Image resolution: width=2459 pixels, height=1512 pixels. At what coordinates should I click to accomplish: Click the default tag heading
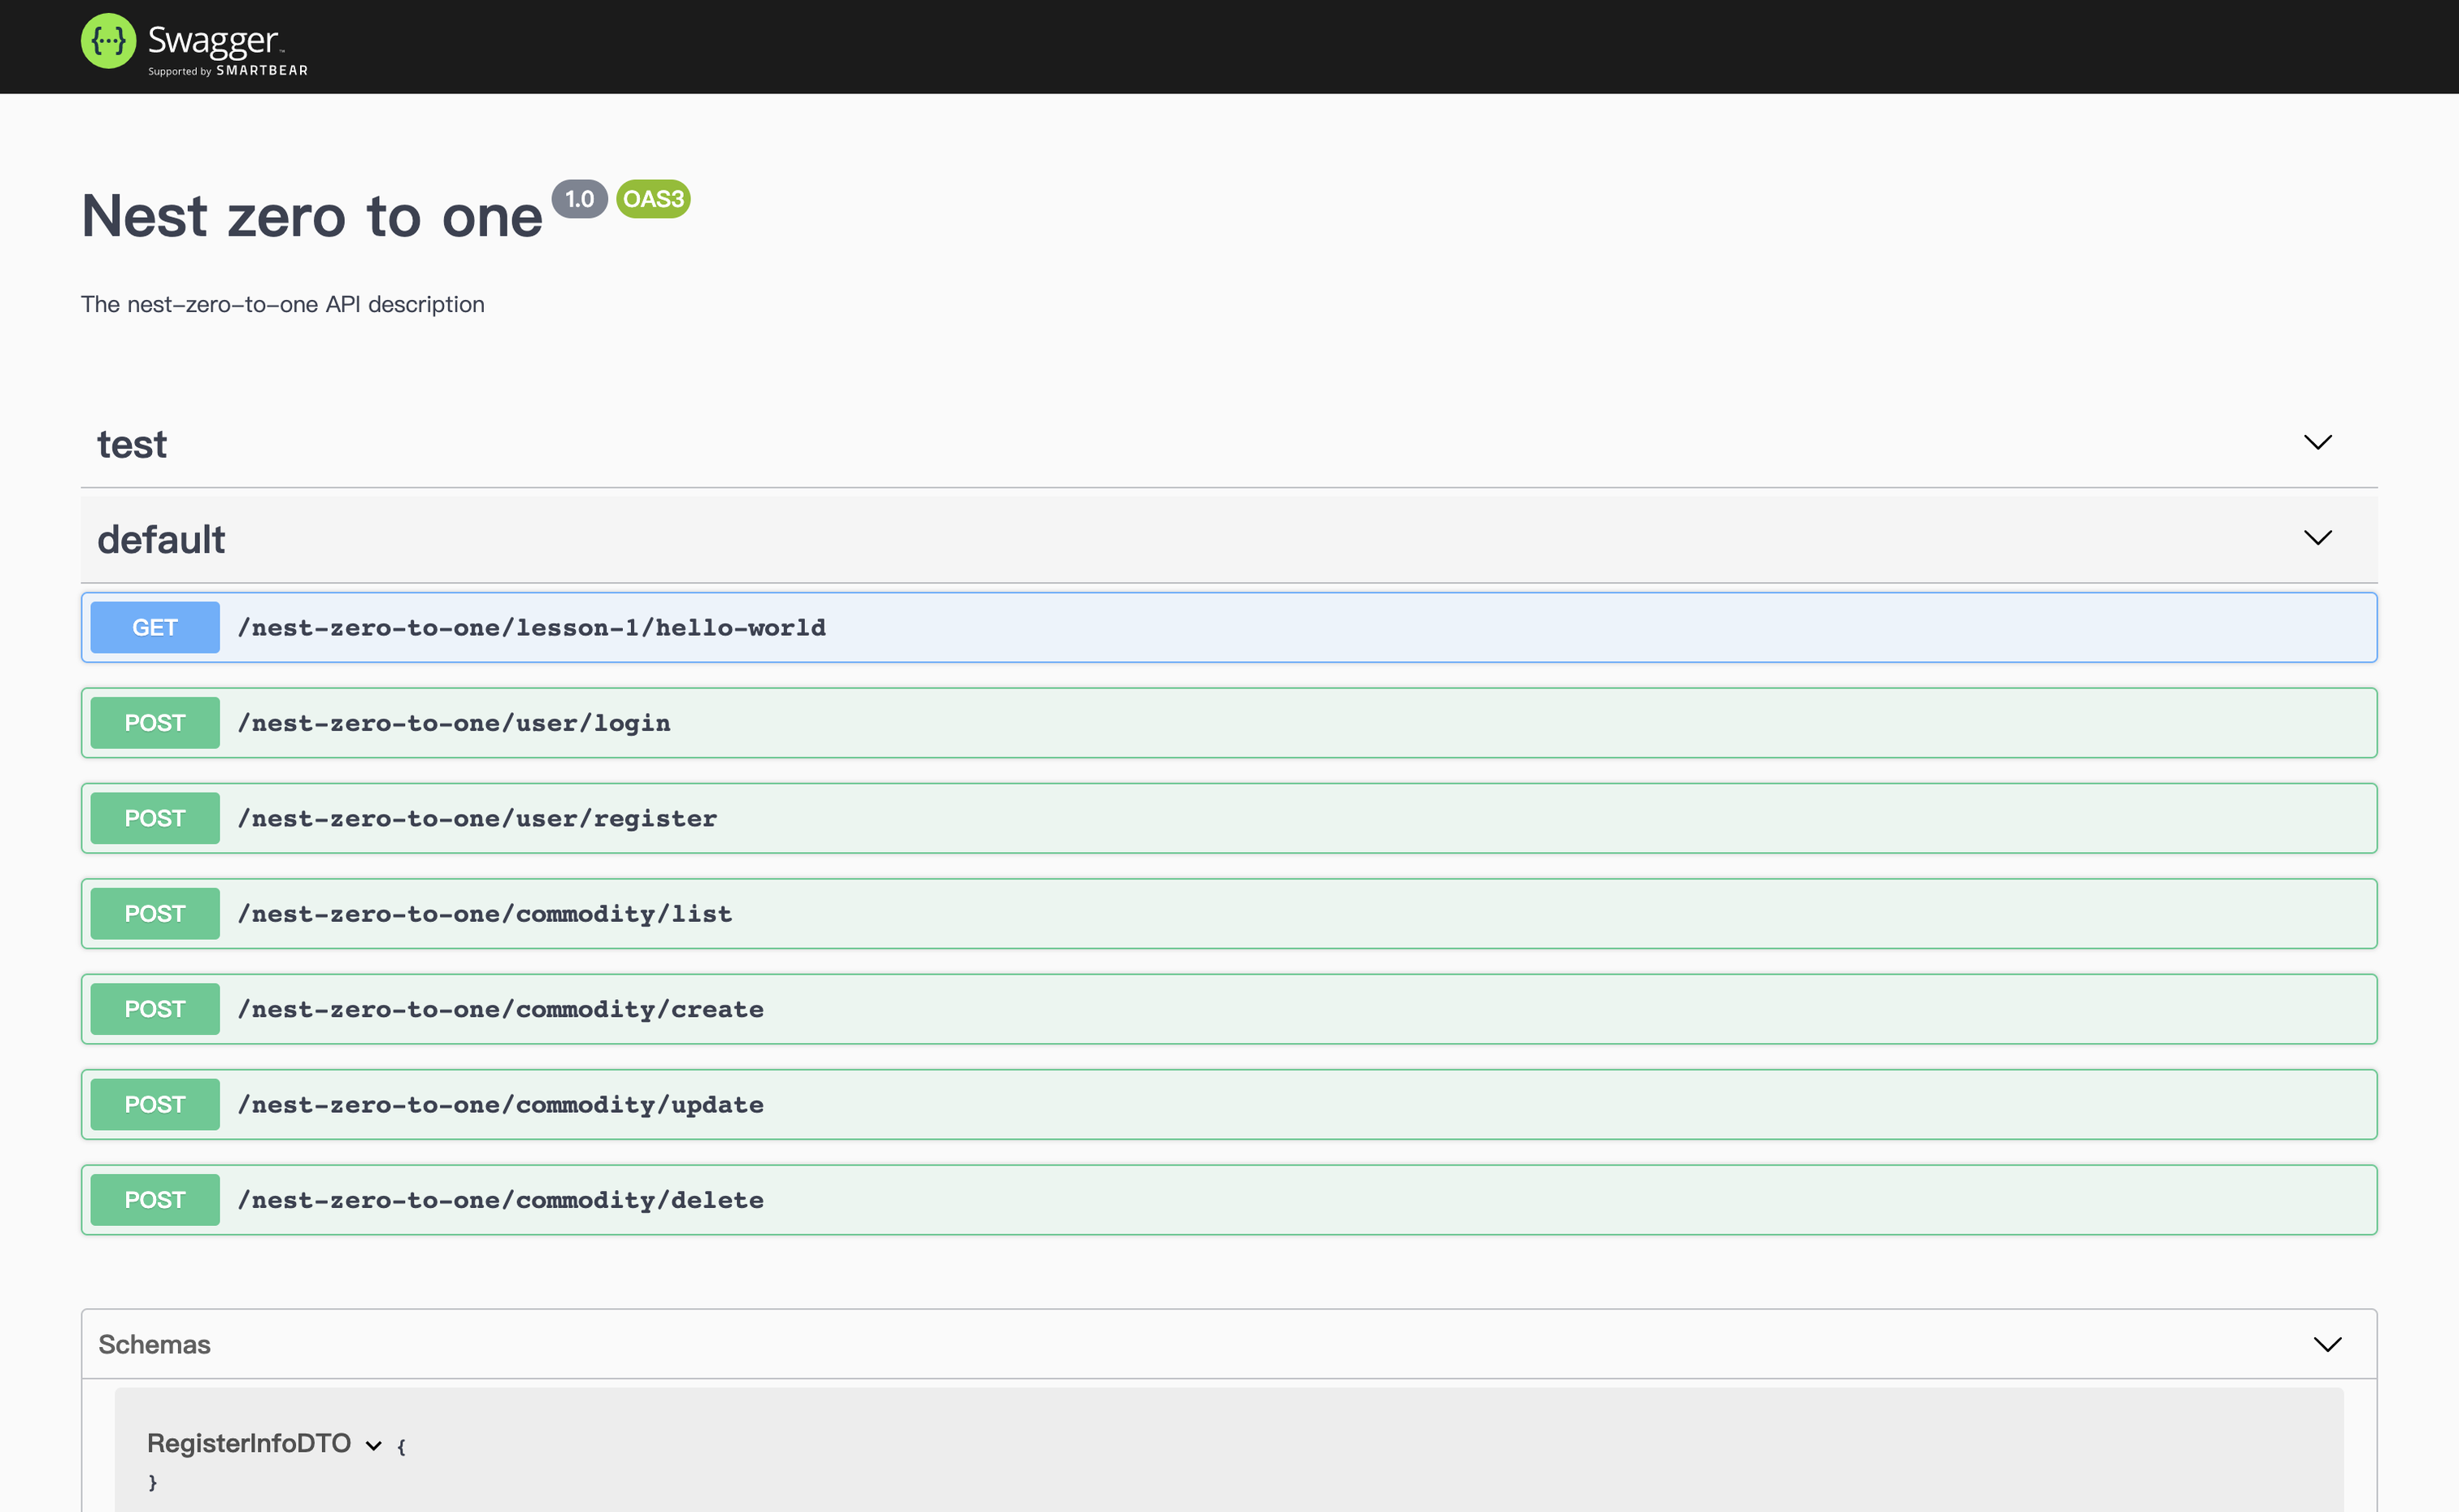(x=161, y=540)
